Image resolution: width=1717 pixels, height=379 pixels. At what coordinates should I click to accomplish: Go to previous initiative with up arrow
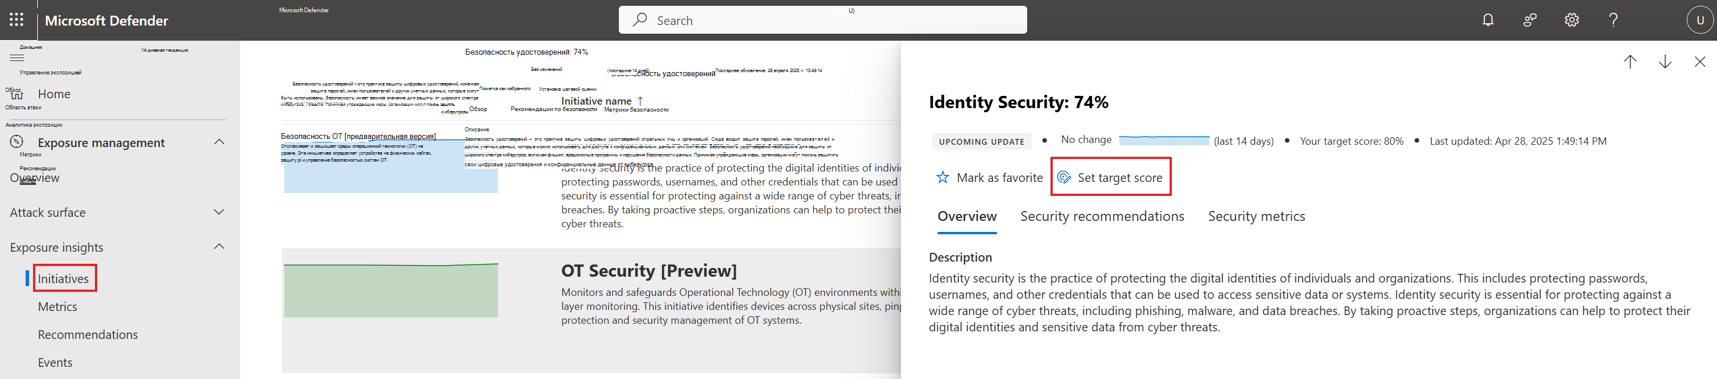point(1630,62)
